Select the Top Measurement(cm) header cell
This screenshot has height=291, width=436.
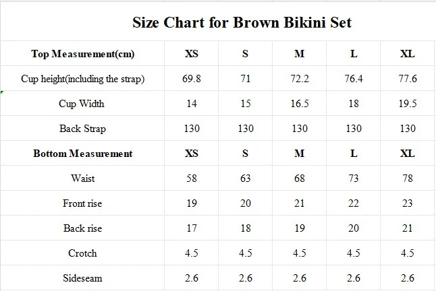pos(82,54)
